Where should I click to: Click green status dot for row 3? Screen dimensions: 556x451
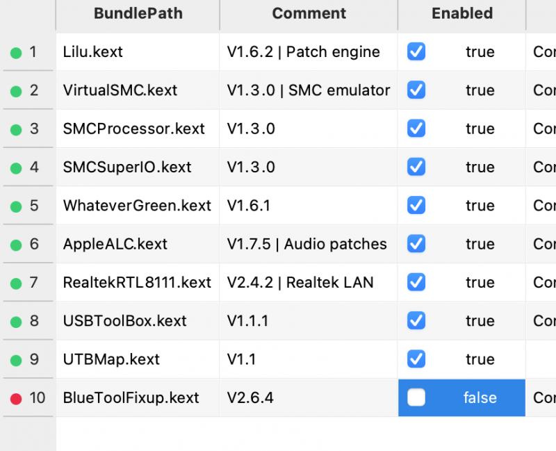coord(16,130)
